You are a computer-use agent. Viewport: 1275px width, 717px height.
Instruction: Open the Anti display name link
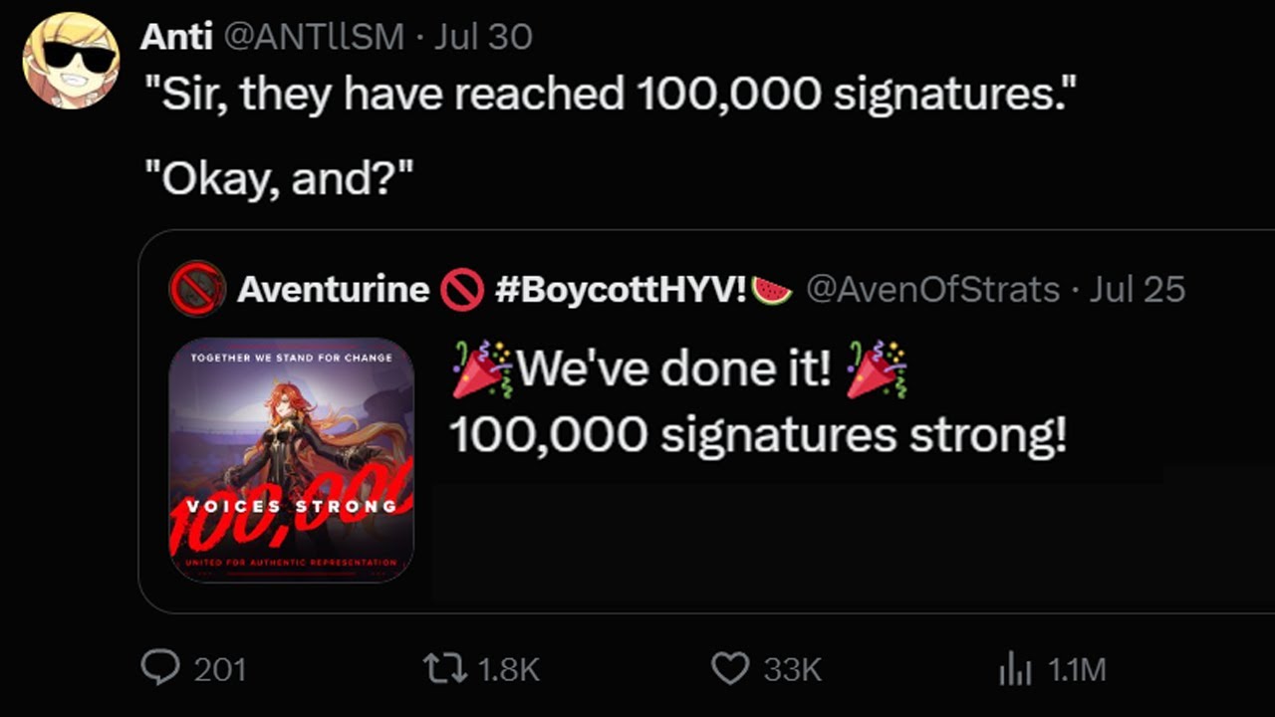[176, 37]
